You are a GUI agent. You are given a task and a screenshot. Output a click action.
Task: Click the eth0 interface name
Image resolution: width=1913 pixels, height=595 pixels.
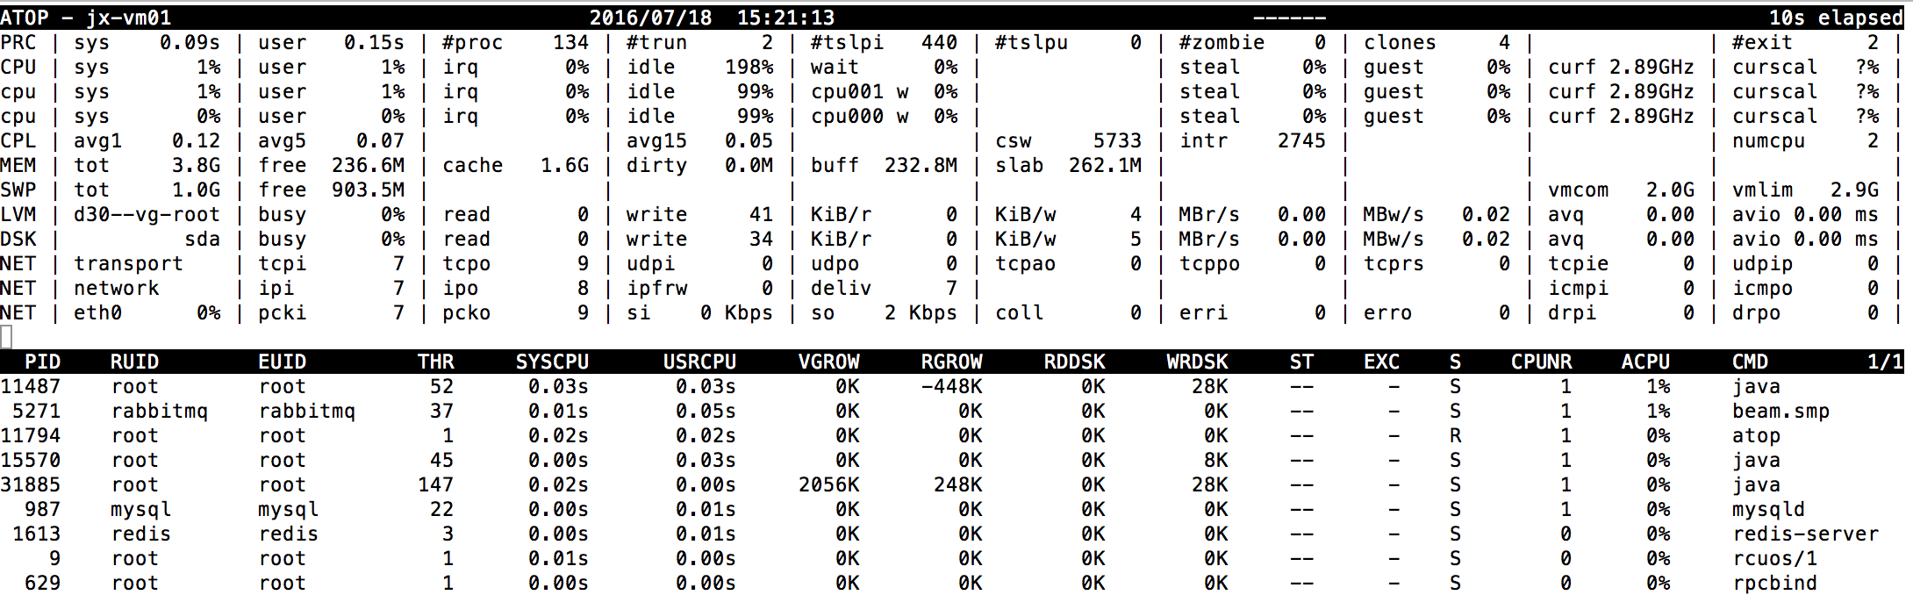(97, 312)
